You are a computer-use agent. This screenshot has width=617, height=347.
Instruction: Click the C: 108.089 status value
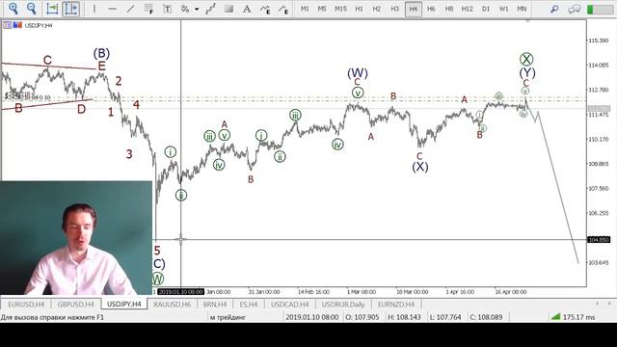coord(486,317)
